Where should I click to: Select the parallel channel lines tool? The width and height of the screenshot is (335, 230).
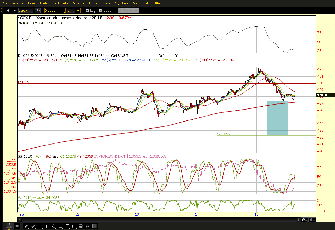(33, 226)
